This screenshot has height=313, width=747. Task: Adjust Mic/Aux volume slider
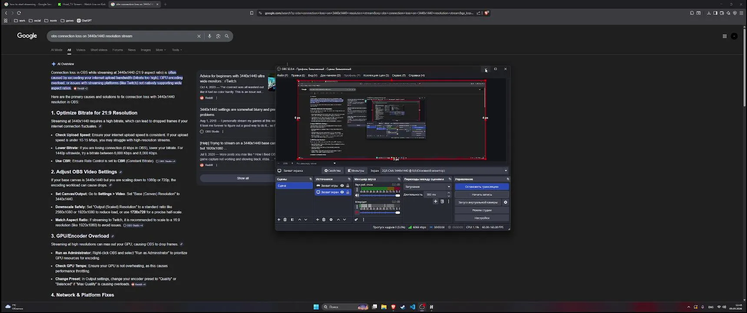tap(380, 213)
